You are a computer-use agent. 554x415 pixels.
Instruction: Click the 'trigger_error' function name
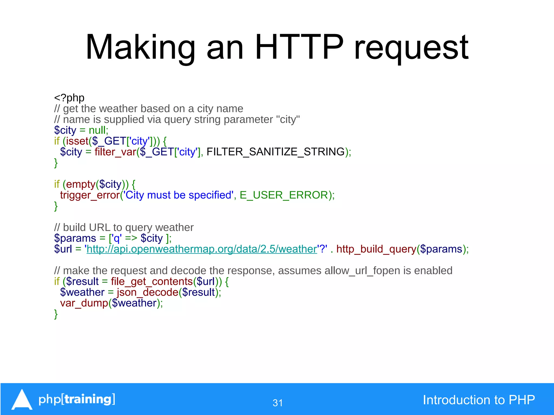pos(90,195)
